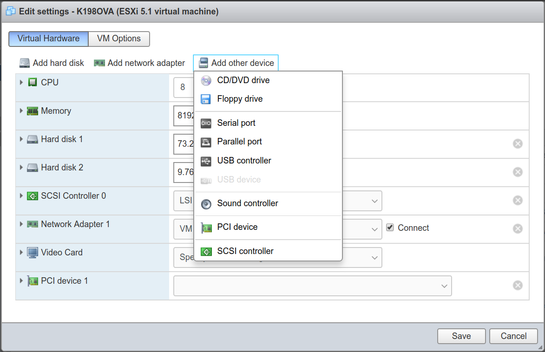Switch to the VM Options tab
This screenshot has height=352, width=545.
pyautogui.click(x=118, y=39)
